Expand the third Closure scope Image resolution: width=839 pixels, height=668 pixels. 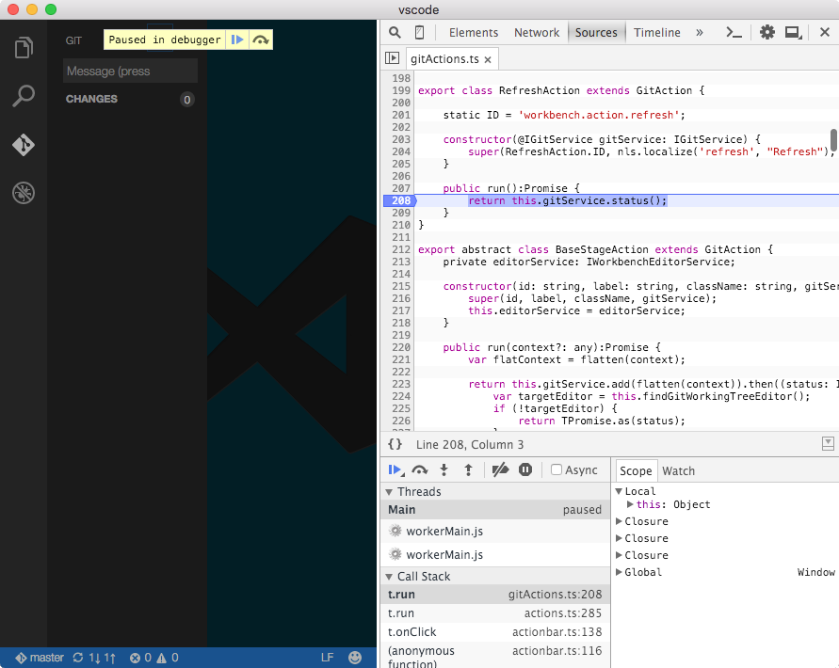click(619, 555)
